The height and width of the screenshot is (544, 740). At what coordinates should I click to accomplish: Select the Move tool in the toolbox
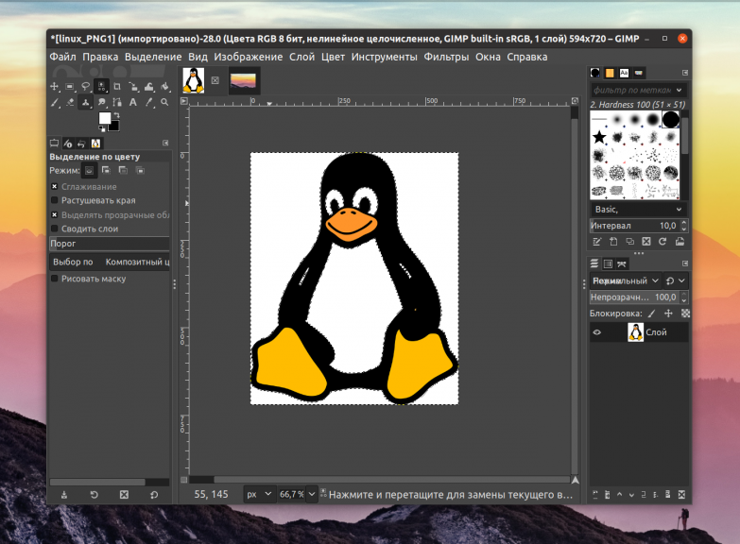pos(54,86)
